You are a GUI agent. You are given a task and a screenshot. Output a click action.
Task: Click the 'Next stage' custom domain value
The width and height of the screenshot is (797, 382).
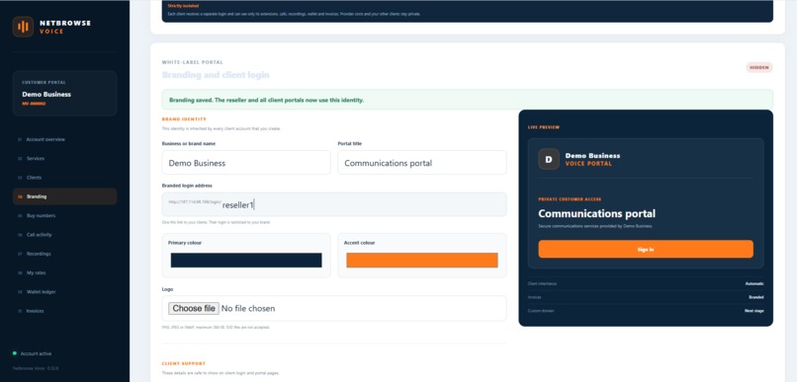(x=754, y=311)
